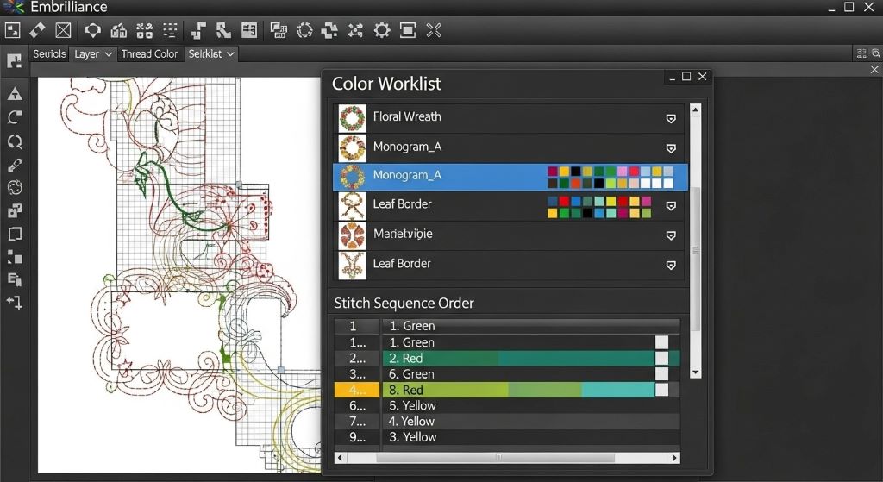Click the boot-shaped icon in top toolbar

[x=223, y=30]
